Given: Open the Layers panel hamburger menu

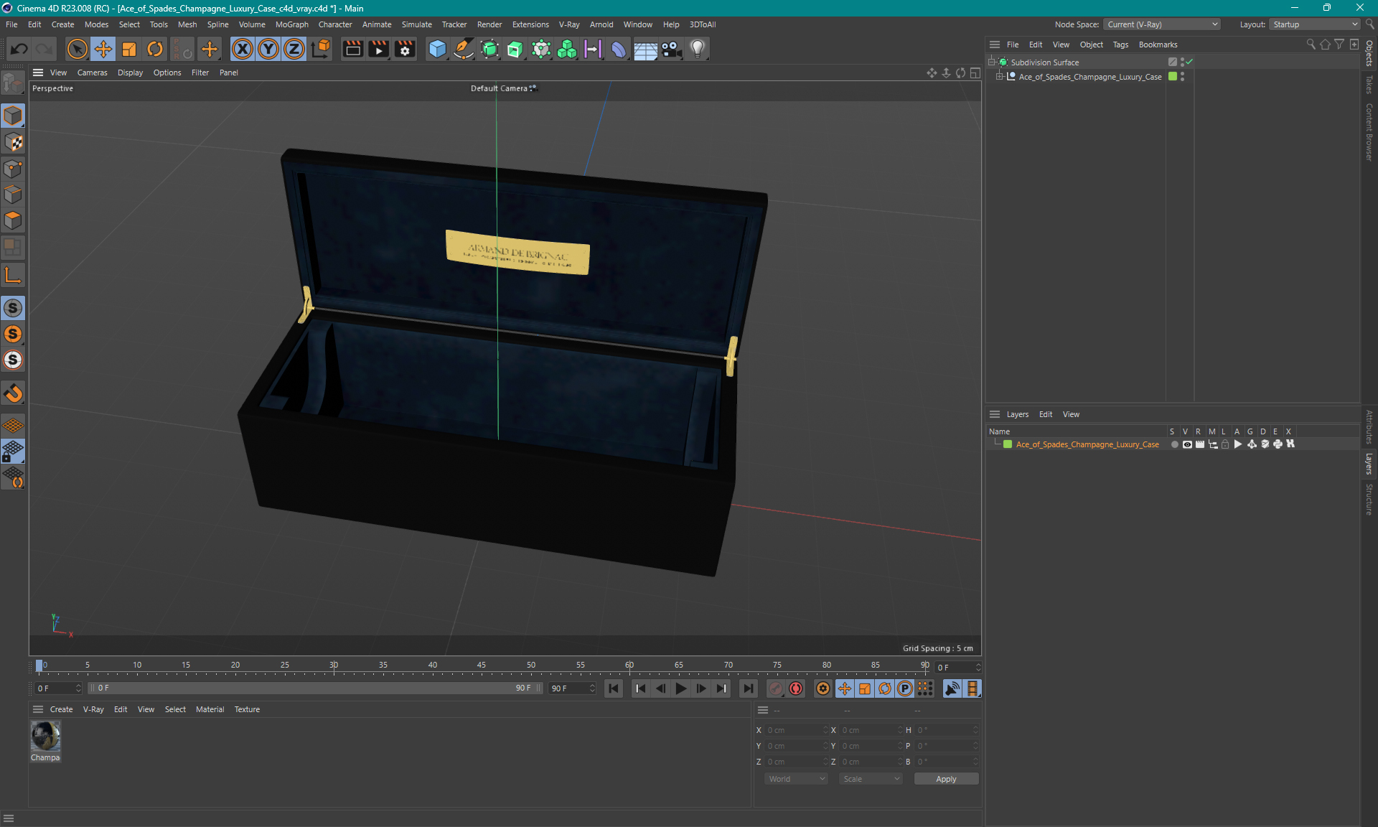Looking at the screenshot, I should [x=995, y=414].
